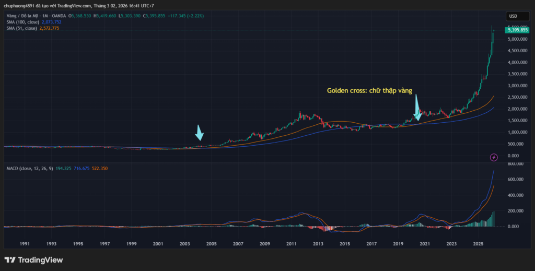
Task: Click the 2019 label on time axis
Action: click(398, 244)
